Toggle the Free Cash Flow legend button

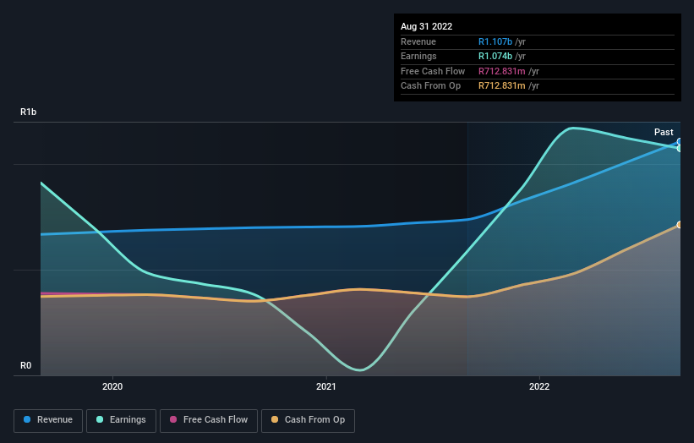(x=209, y=420)
